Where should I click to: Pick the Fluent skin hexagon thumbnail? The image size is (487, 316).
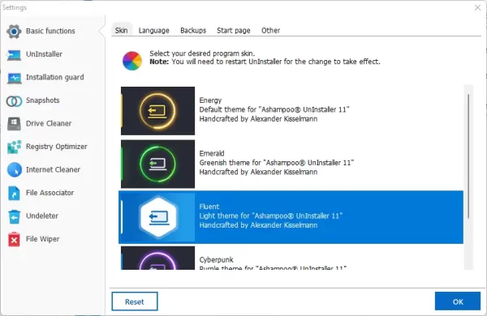(x=157, y=217)
